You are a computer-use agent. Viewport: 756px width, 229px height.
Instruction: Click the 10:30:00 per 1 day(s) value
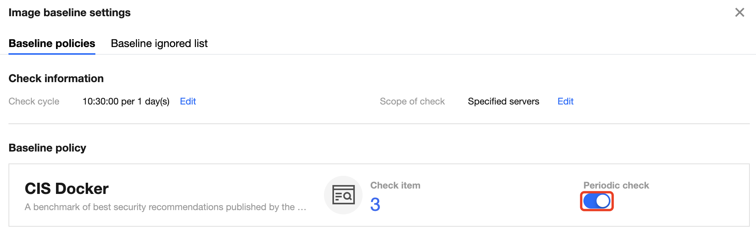tap(126, 101)
